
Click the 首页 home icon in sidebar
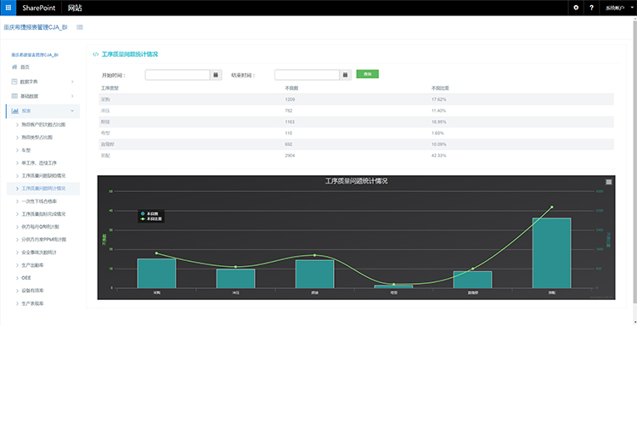point(14,66)
